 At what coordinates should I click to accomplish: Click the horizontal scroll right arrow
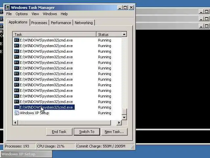point(119,122)
